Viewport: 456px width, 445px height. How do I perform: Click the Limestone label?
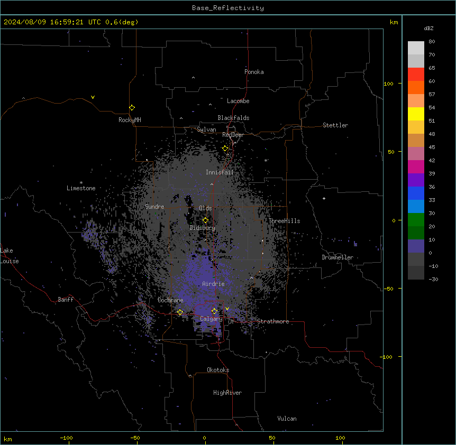coord(81,188)
